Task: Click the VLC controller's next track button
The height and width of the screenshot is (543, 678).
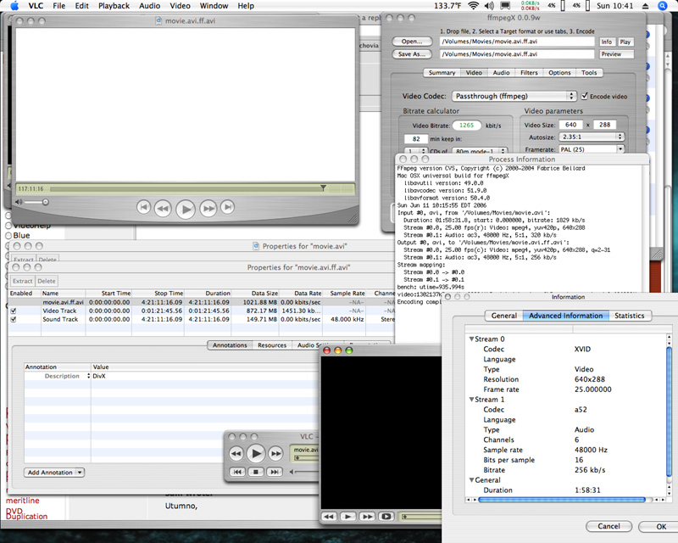Action: pos(275,472)
